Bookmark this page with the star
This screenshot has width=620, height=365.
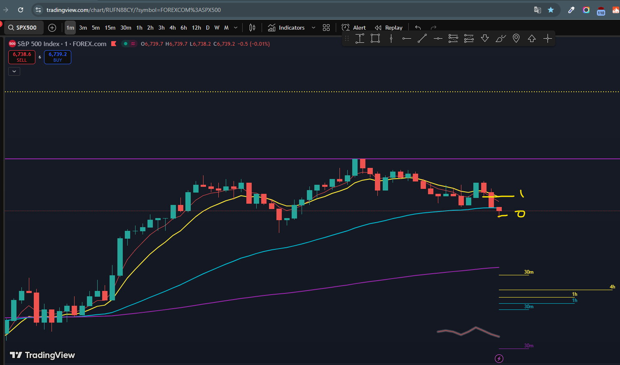[551, 10]
